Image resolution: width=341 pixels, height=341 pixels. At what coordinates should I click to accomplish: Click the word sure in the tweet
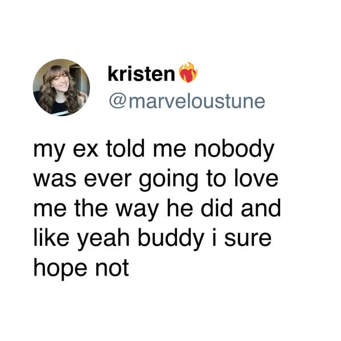[x=248, y=240]
